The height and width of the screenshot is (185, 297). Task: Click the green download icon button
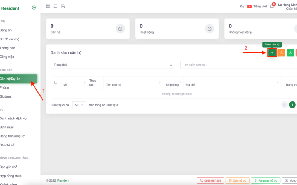(290, 53)
